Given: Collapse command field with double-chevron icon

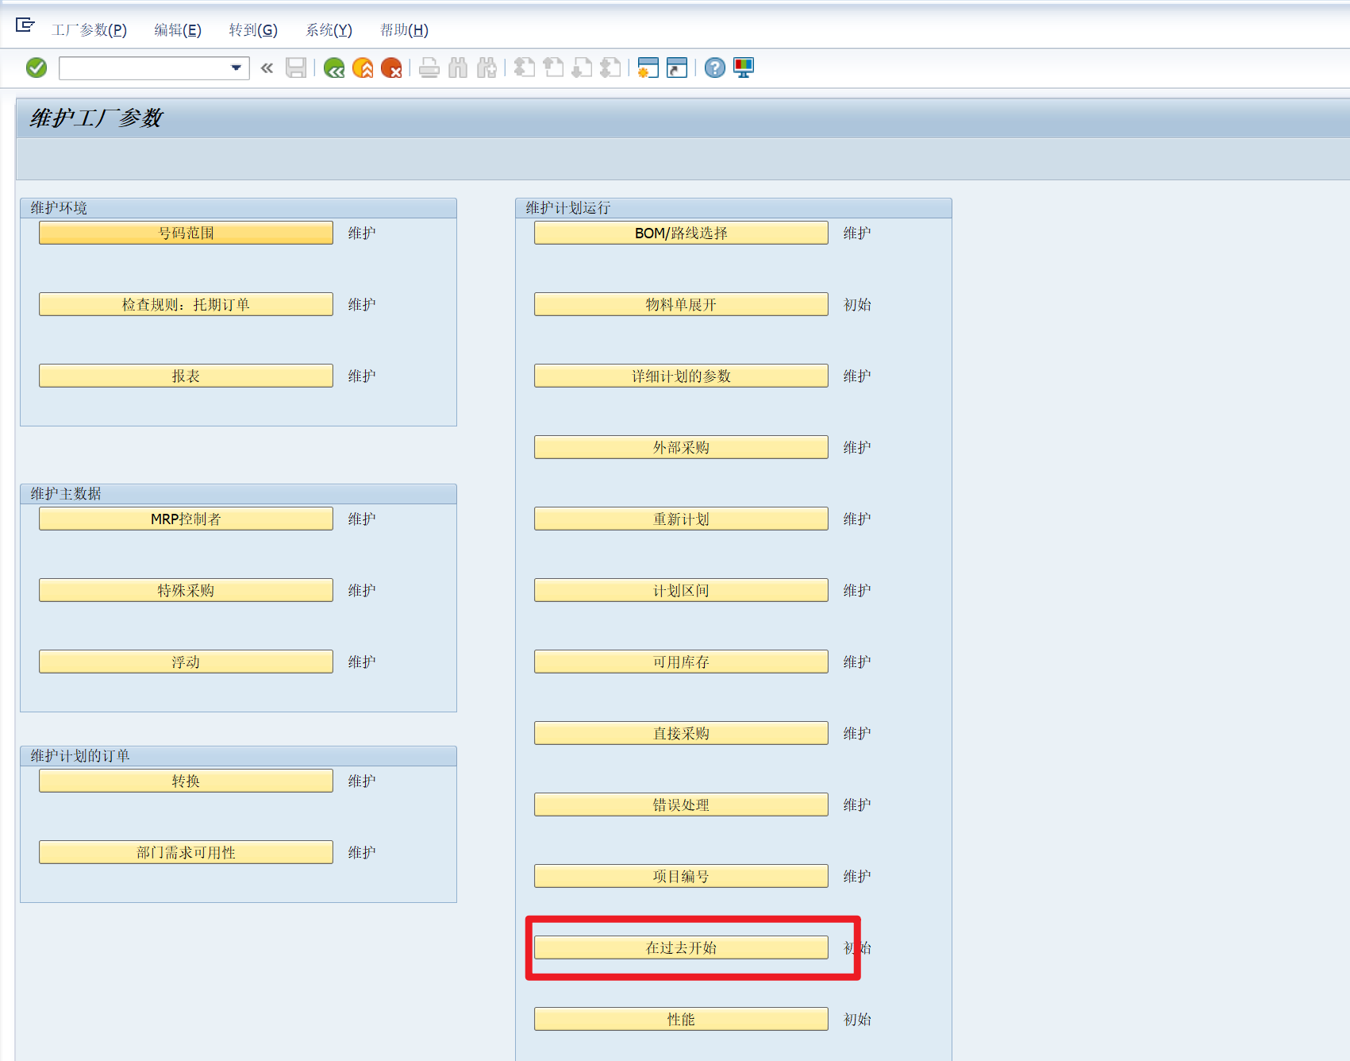Looking at the screenshot, I should pos(267,68).
